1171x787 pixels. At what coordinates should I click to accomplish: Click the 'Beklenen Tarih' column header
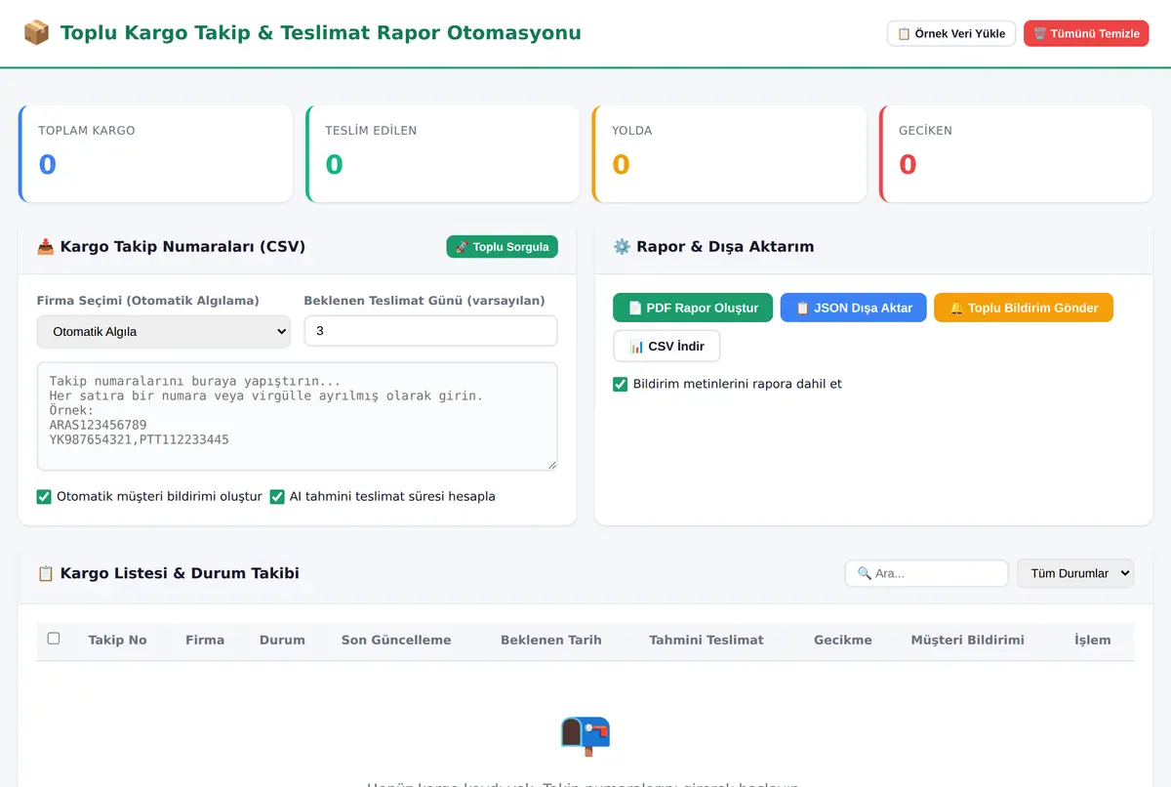pos(551,641)
